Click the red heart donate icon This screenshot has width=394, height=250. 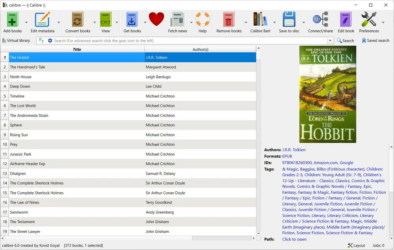pos(156,19)
